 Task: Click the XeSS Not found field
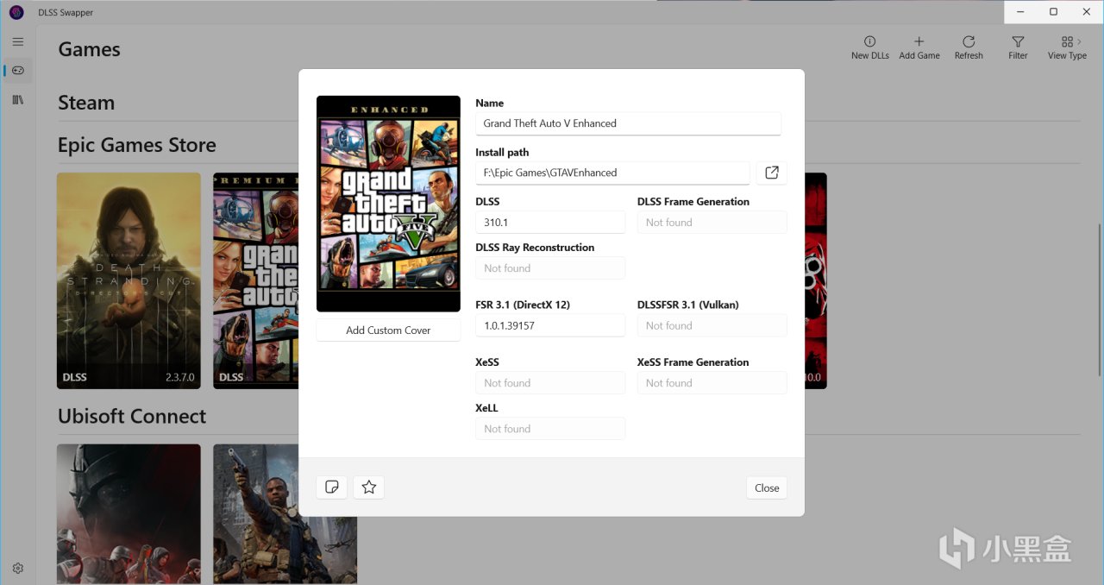point(550,383)
